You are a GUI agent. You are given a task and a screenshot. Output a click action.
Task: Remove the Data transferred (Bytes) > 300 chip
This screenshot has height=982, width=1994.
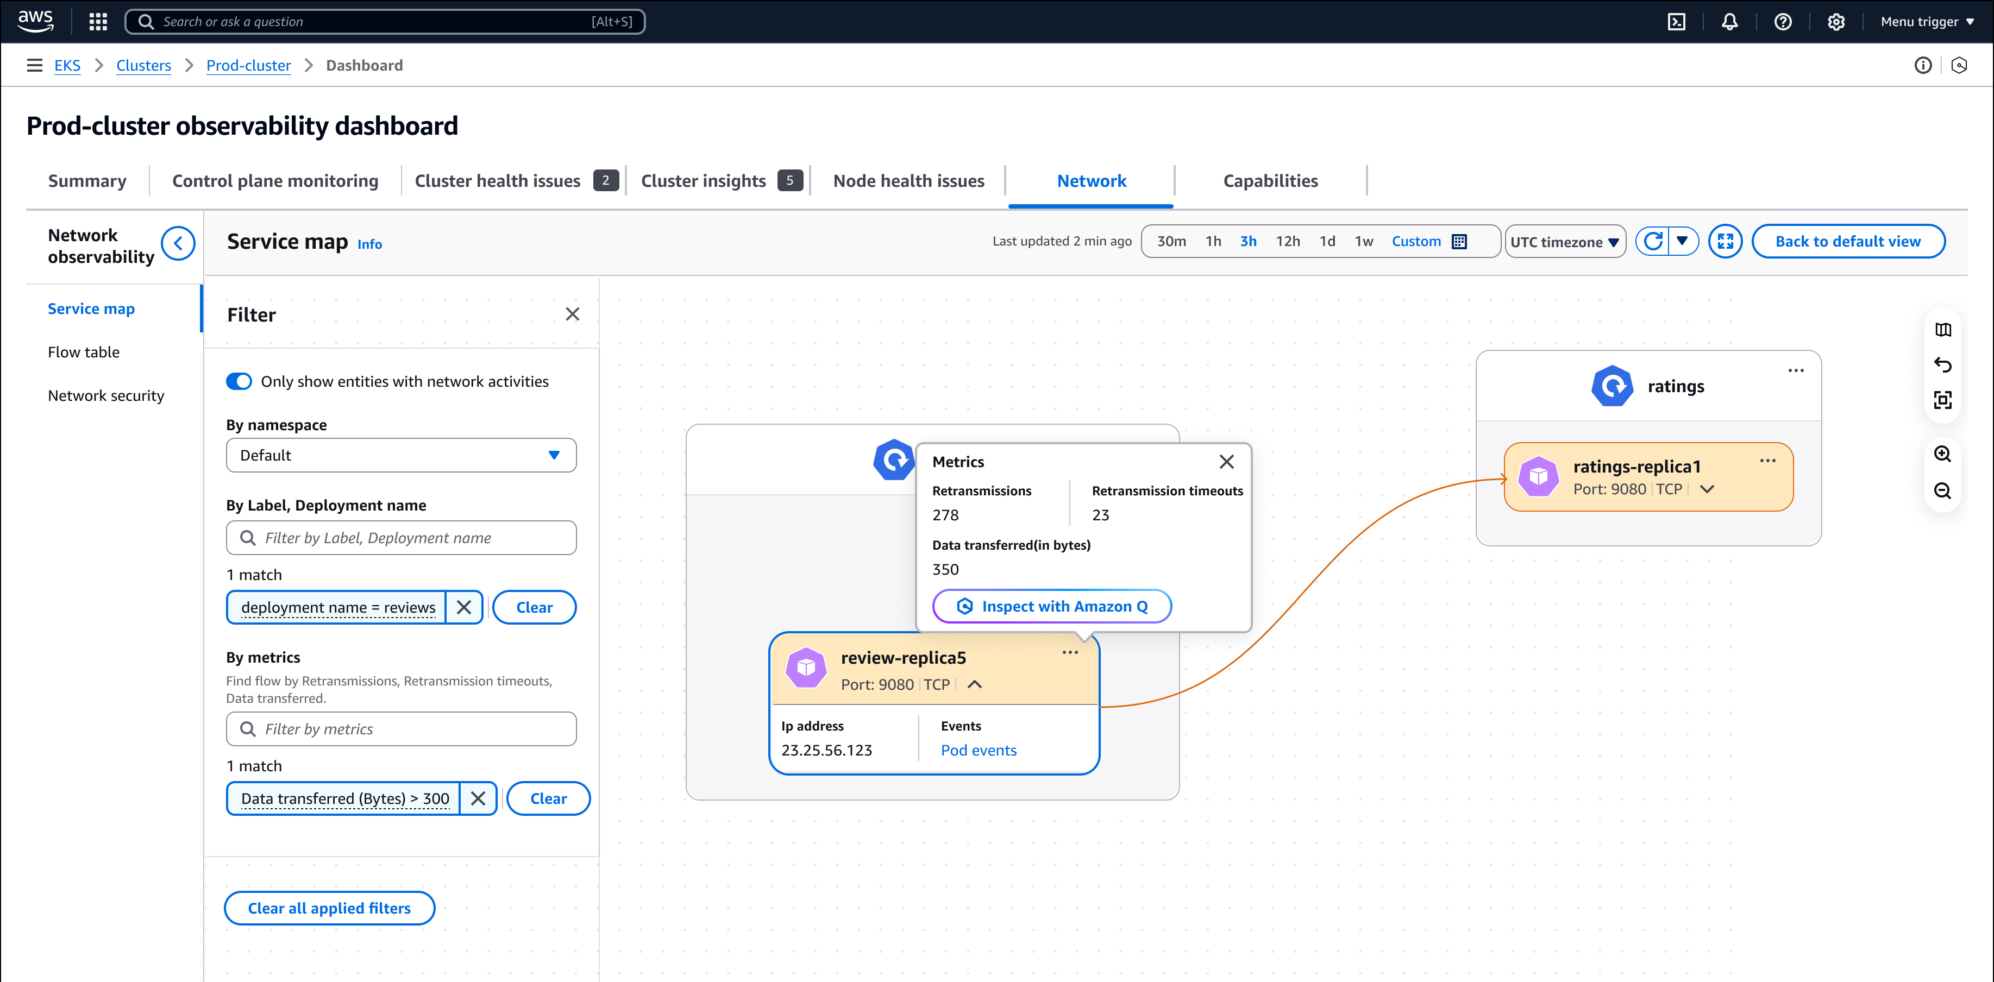pyautogui.click(x=478, y=798)
